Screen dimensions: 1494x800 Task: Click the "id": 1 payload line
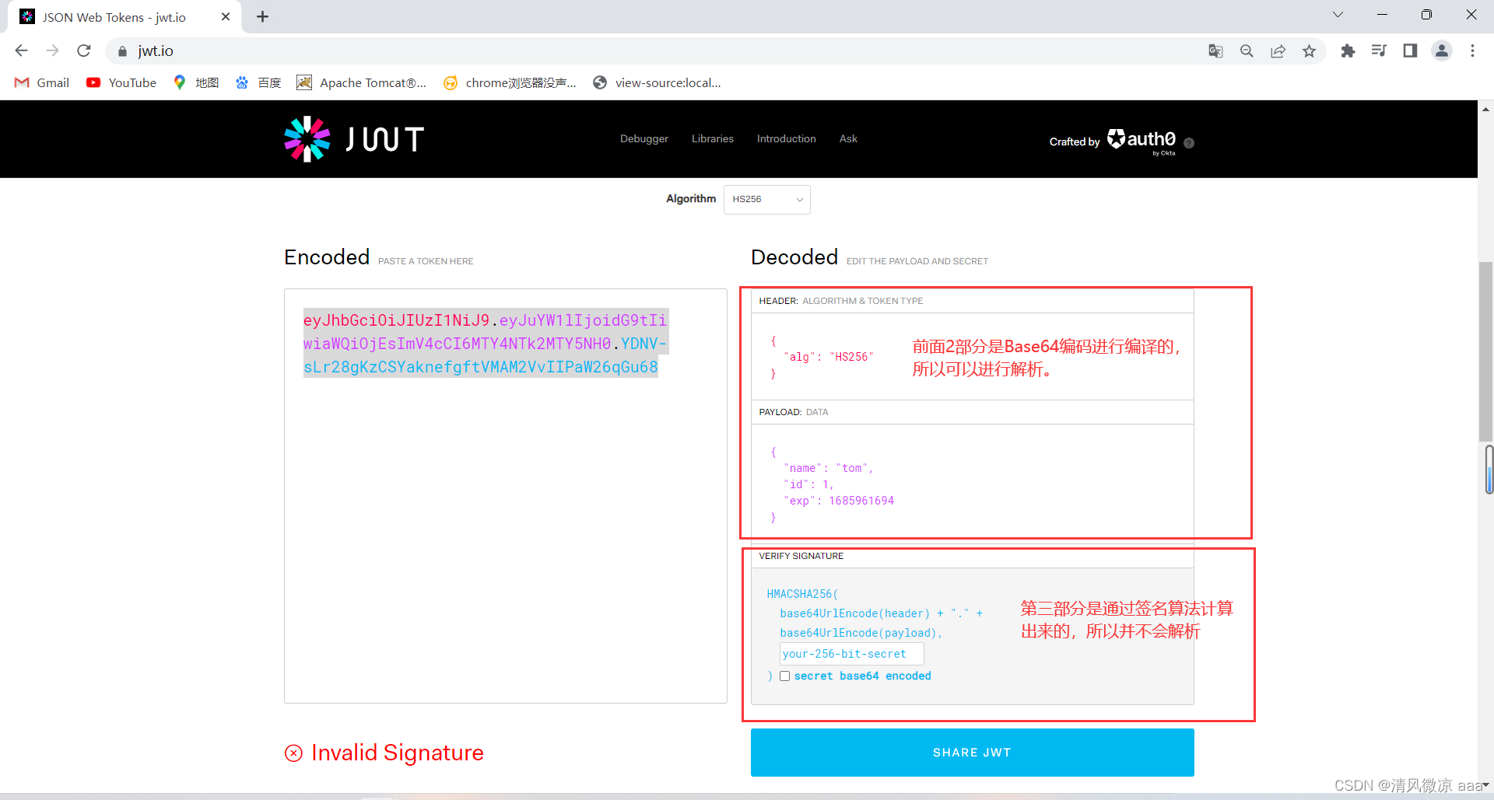pos(809,484)
